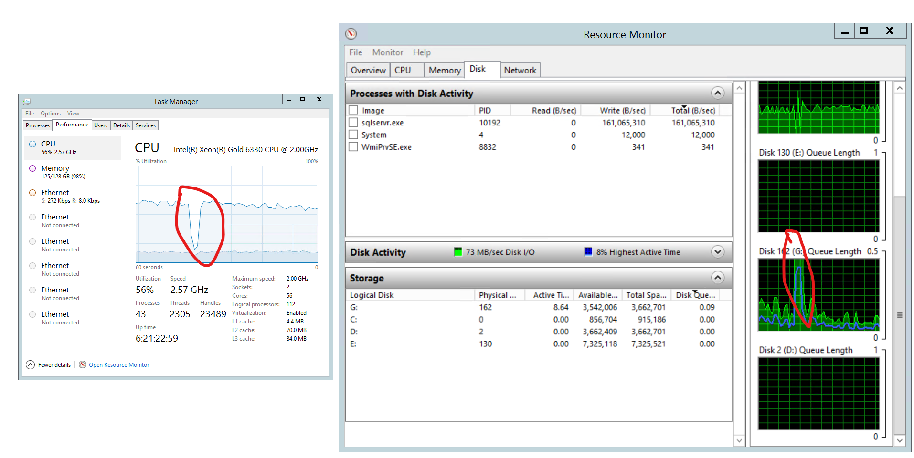Click the Resource Monitor title bar icon
914x458 pixels.
point(351,34)
